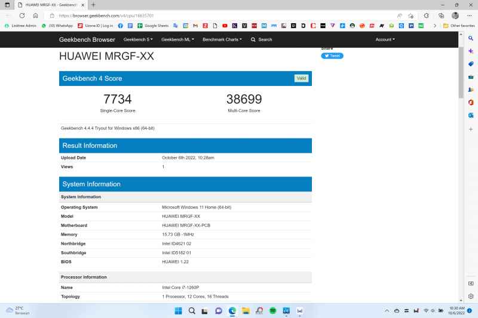478x318 pixels.
Task: Open the browser profile avatar
Action: pos(455,16)
